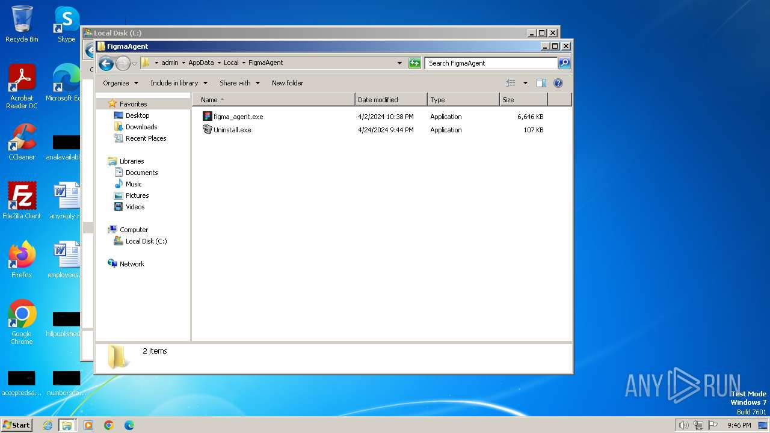
Task: Open the recent locations dropdown arrow
Action: click(x=135, y=63)
